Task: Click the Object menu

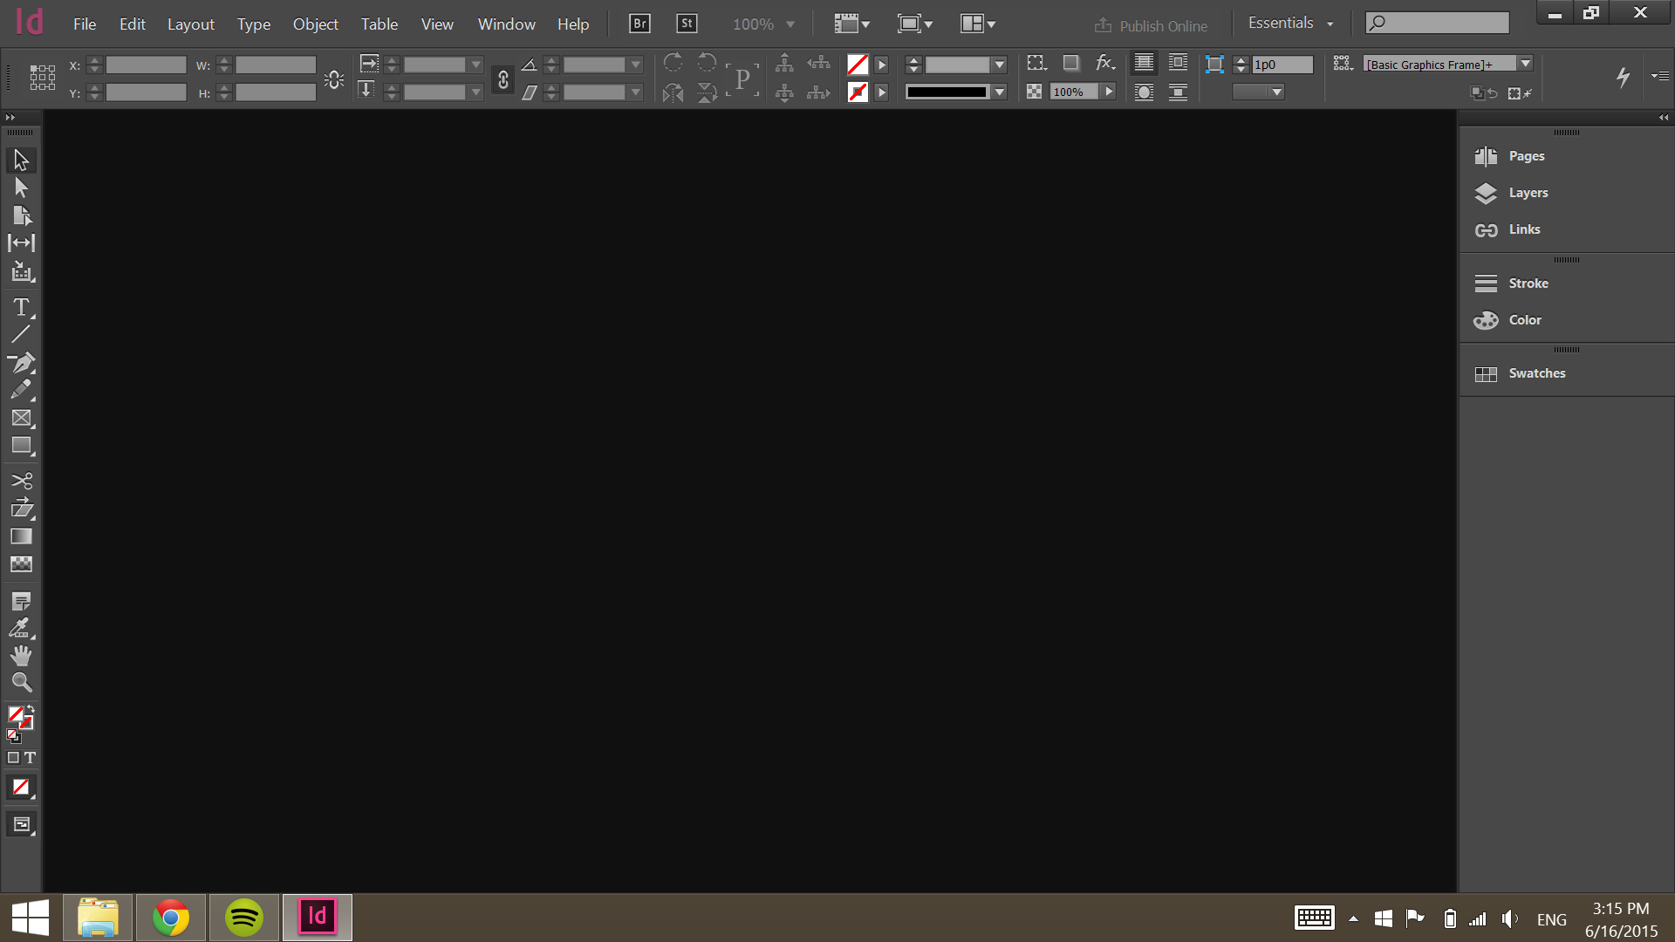Action: pos(317,24)
